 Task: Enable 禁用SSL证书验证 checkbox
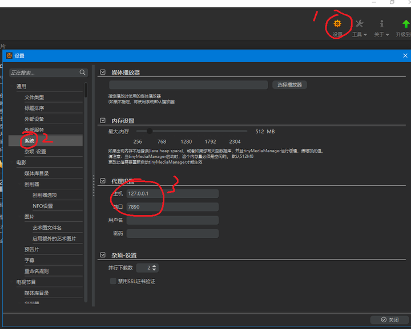tap(113, 281)
